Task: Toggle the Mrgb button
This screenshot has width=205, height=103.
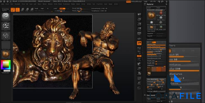Action: tap(36, 8)
